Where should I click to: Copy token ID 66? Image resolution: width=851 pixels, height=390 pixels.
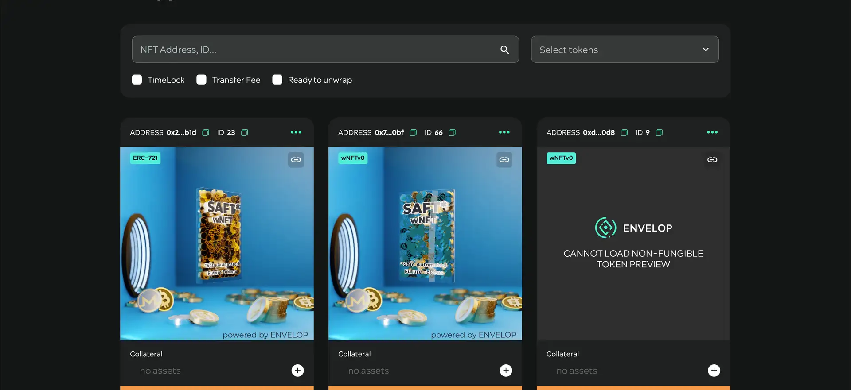pyautogui.click(x=452, y=133)
